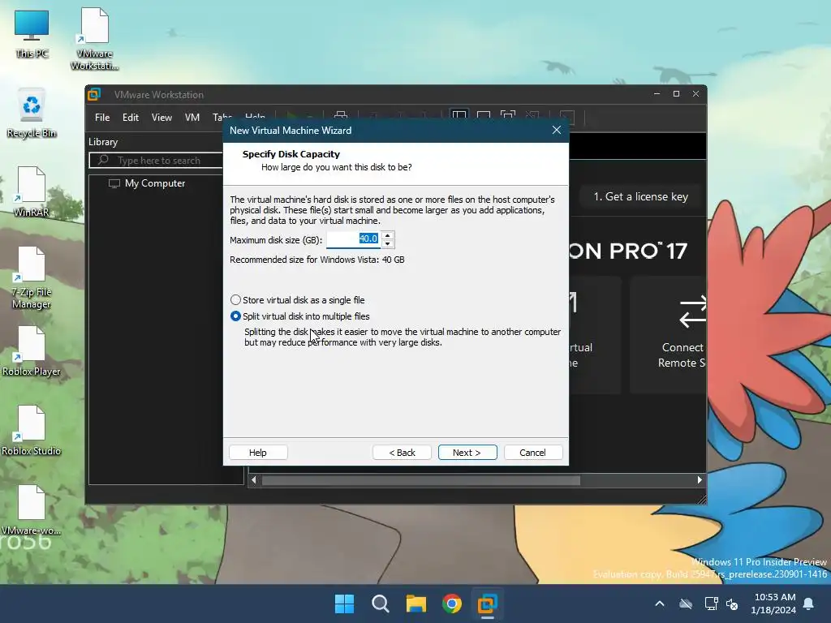
Task: Cancel the New Virtual Machine Wizard
Action: point(532,453)
